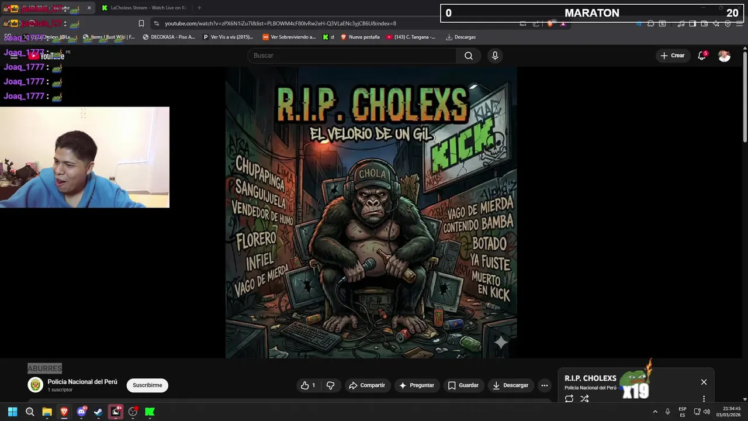The width and height of the screenshot is (748, 421).
Task: Close the R.I.P. CHOLEXS playlist panel
Action: [704, 382]
